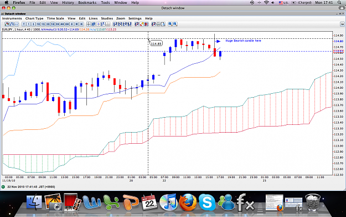Switch to 30 minute timeframe button

[x=48, y=24]
